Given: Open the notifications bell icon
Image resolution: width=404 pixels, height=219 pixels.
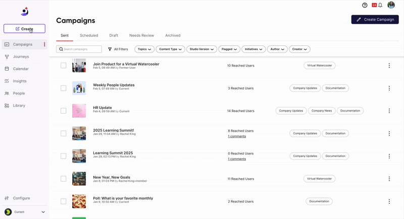Looking at the screenshot, I should [380, 5].
